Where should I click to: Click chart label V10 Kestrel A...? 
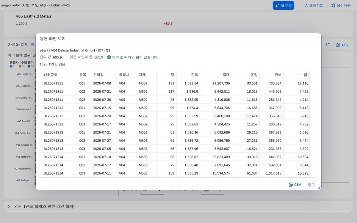pyautogui.click(x=25, y=109)
